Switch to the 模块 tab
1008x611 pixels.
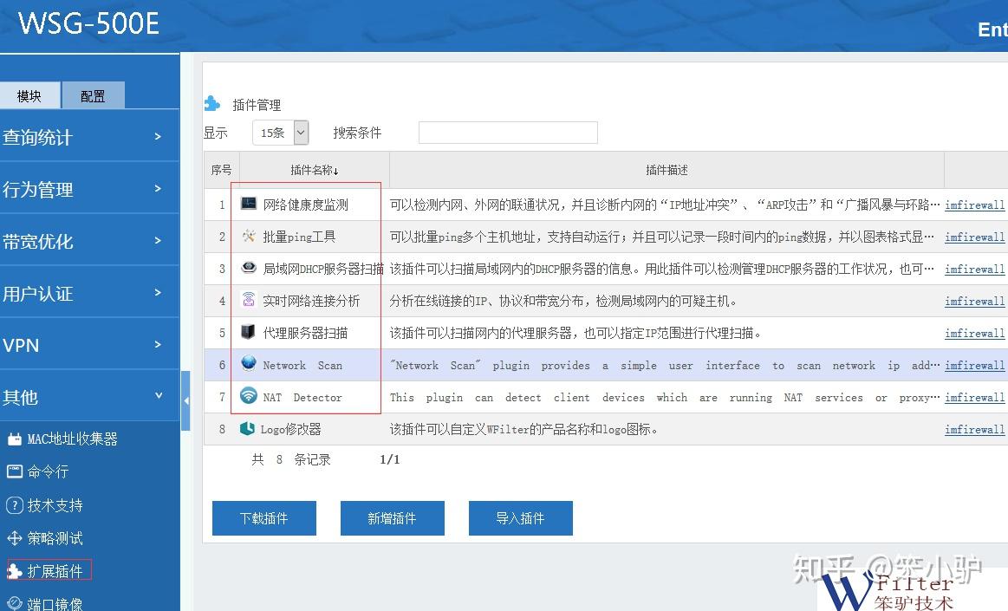pos(29,95)
